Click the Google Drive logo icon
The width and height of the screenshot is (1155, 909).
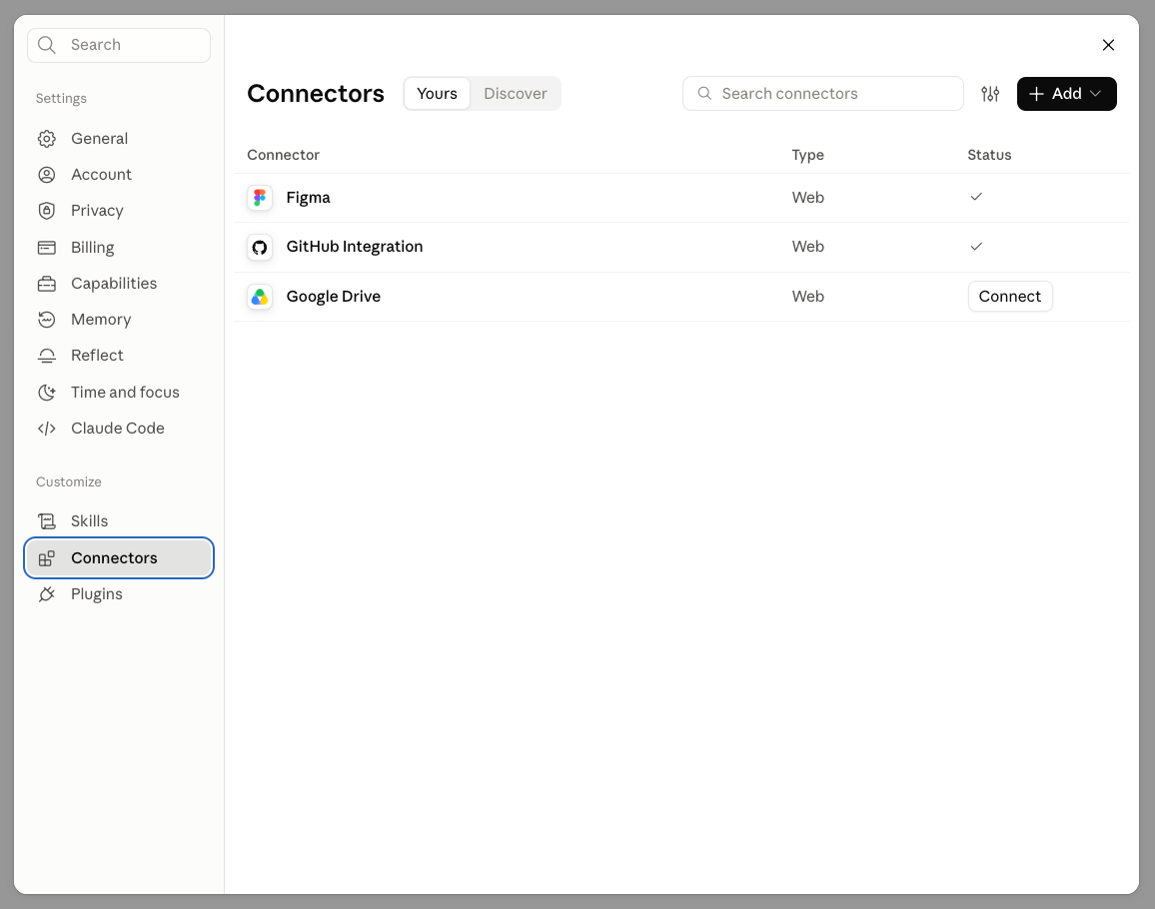[260, 296]
